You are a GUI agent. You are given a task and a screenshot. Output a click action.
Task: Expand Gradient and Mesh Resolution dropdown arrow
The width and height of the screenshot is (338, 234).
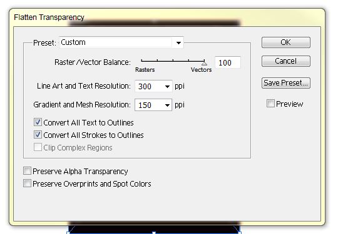(167, 105)
